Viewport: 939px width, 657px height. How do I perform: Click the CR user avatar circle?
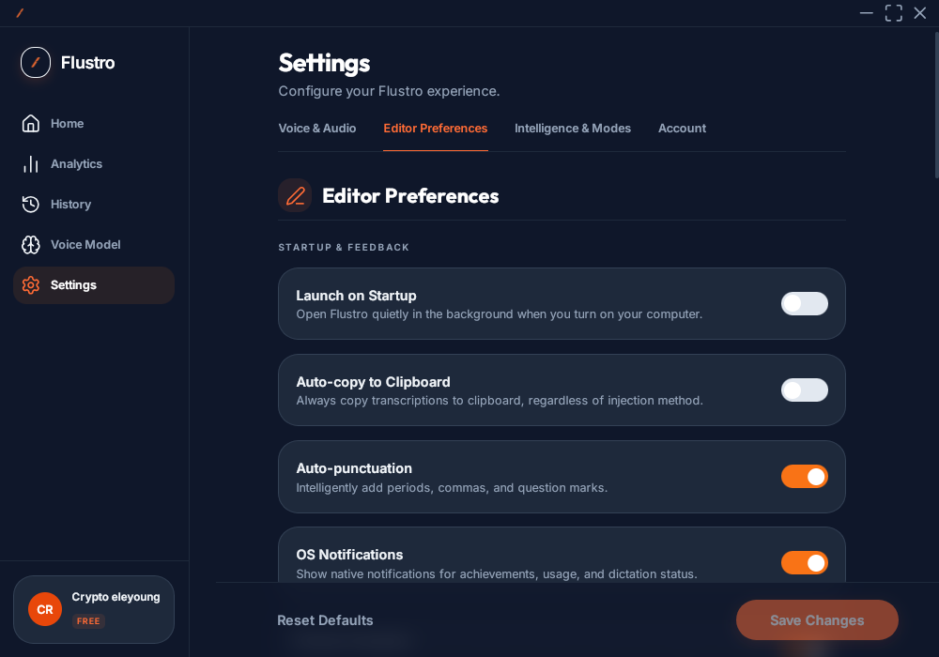(45, 609)
